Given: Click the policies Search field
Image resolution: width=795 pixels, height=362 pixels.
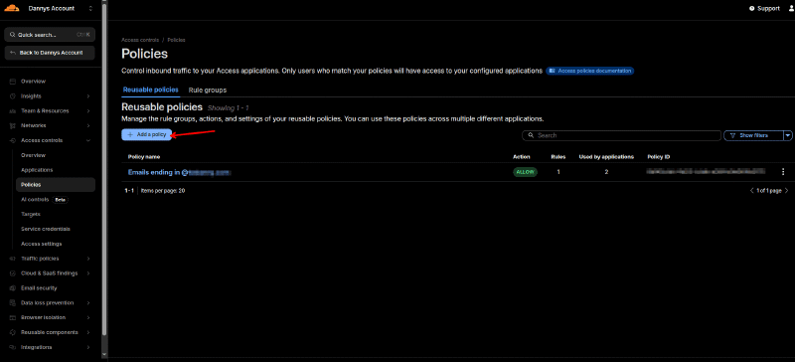Looking at the screenshot, I should 621,135.
